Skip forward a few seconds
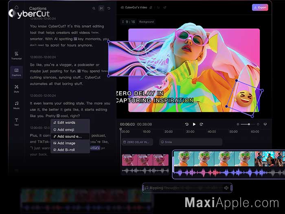The height and width of the screenshot is (214, 285). coord(202,124)
